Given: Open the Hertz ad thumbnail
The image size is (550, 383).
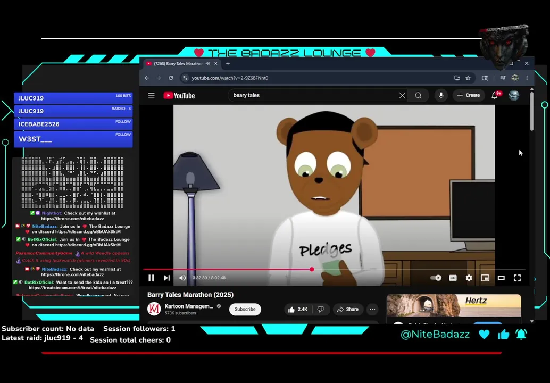Looking at the screenshot, I should click(x=454, y=306).
